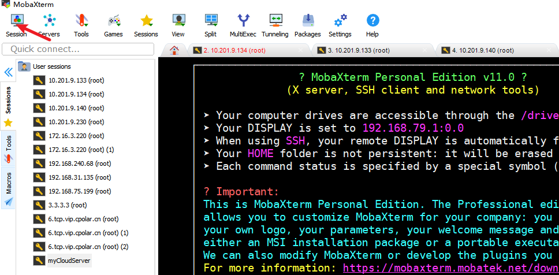
Task: Collapse the sidebar with double chevron
Action: tap(8, 72)
